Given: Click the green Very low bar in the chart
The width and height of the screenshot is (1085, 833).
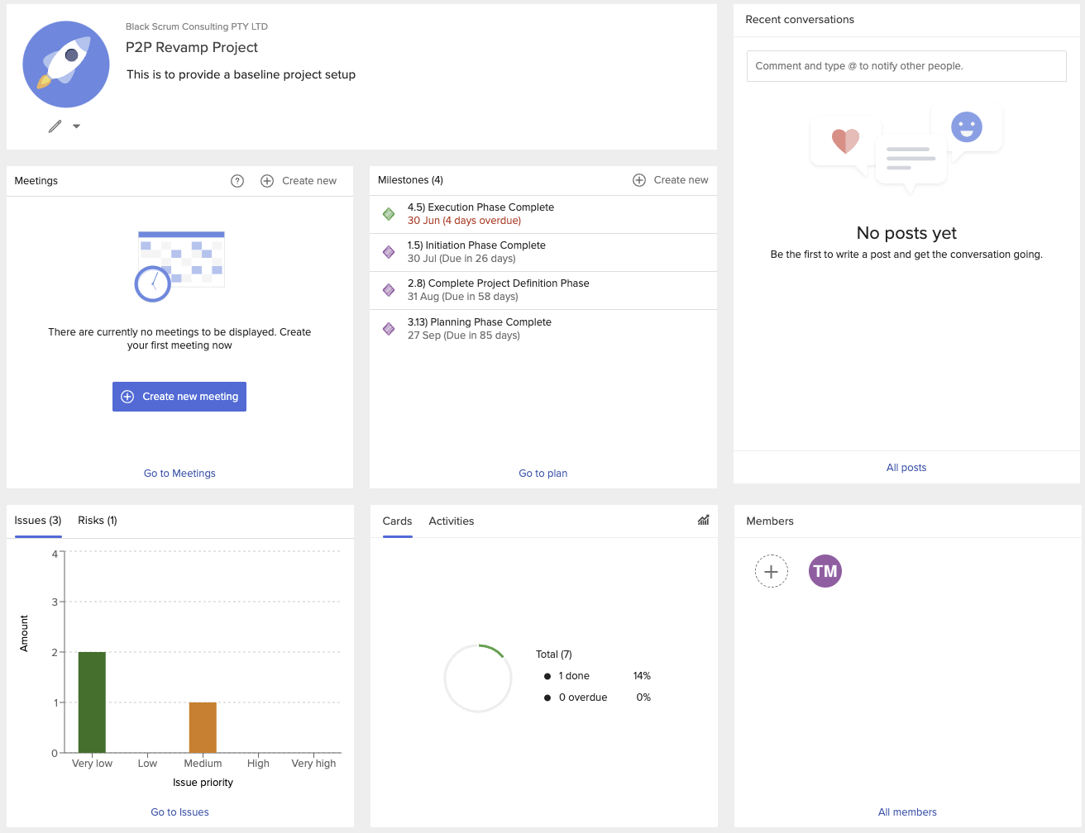Looking at the screenshot, I should tap(92, 702).
